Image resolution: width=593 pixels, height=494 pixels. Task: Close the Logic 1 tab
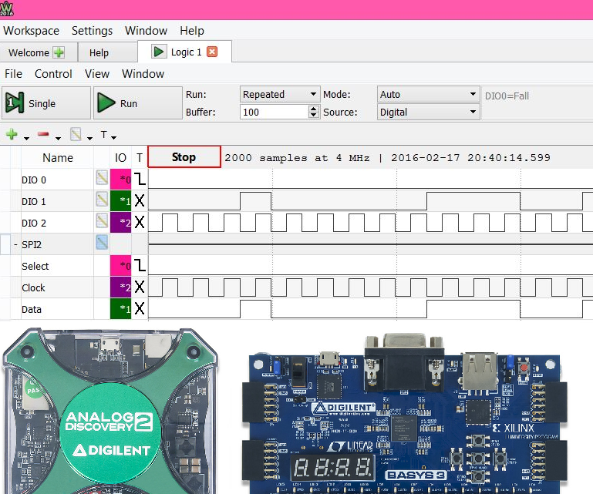(x=212, y=52)
